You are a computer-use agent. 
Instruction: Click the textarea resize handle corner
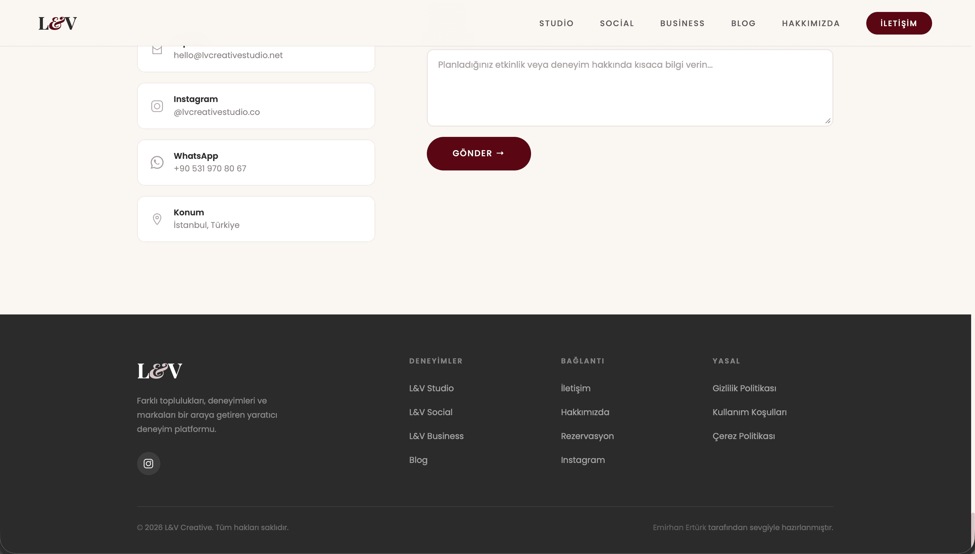(828, 121)
